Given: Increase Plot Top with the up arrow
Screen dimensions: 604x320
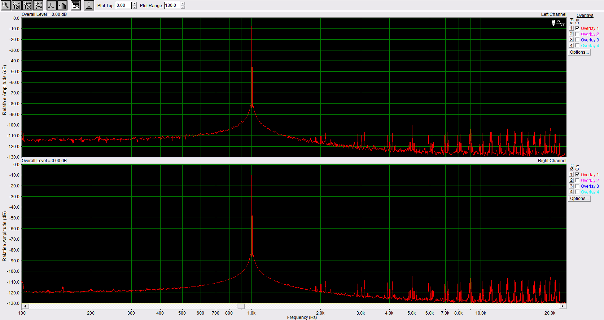Looking at the screenshot, I should [135, 4].
